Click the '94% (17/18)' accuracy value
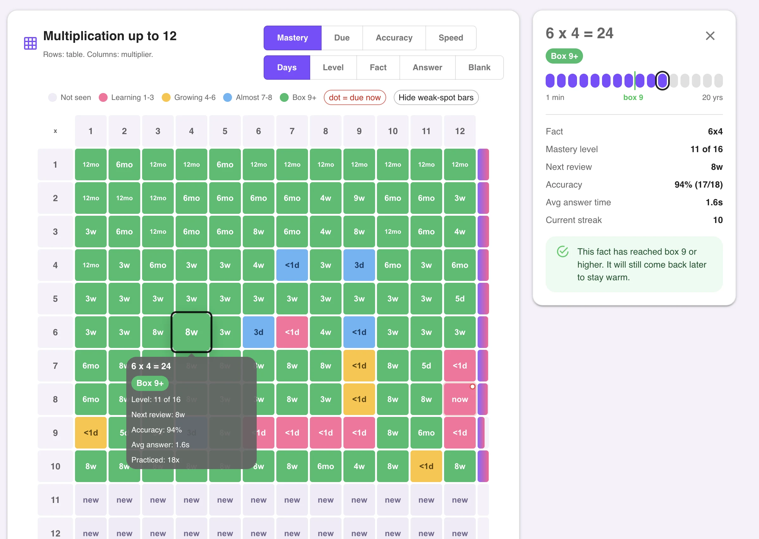This screenshot has width=759, height=539. coord(698,185)
